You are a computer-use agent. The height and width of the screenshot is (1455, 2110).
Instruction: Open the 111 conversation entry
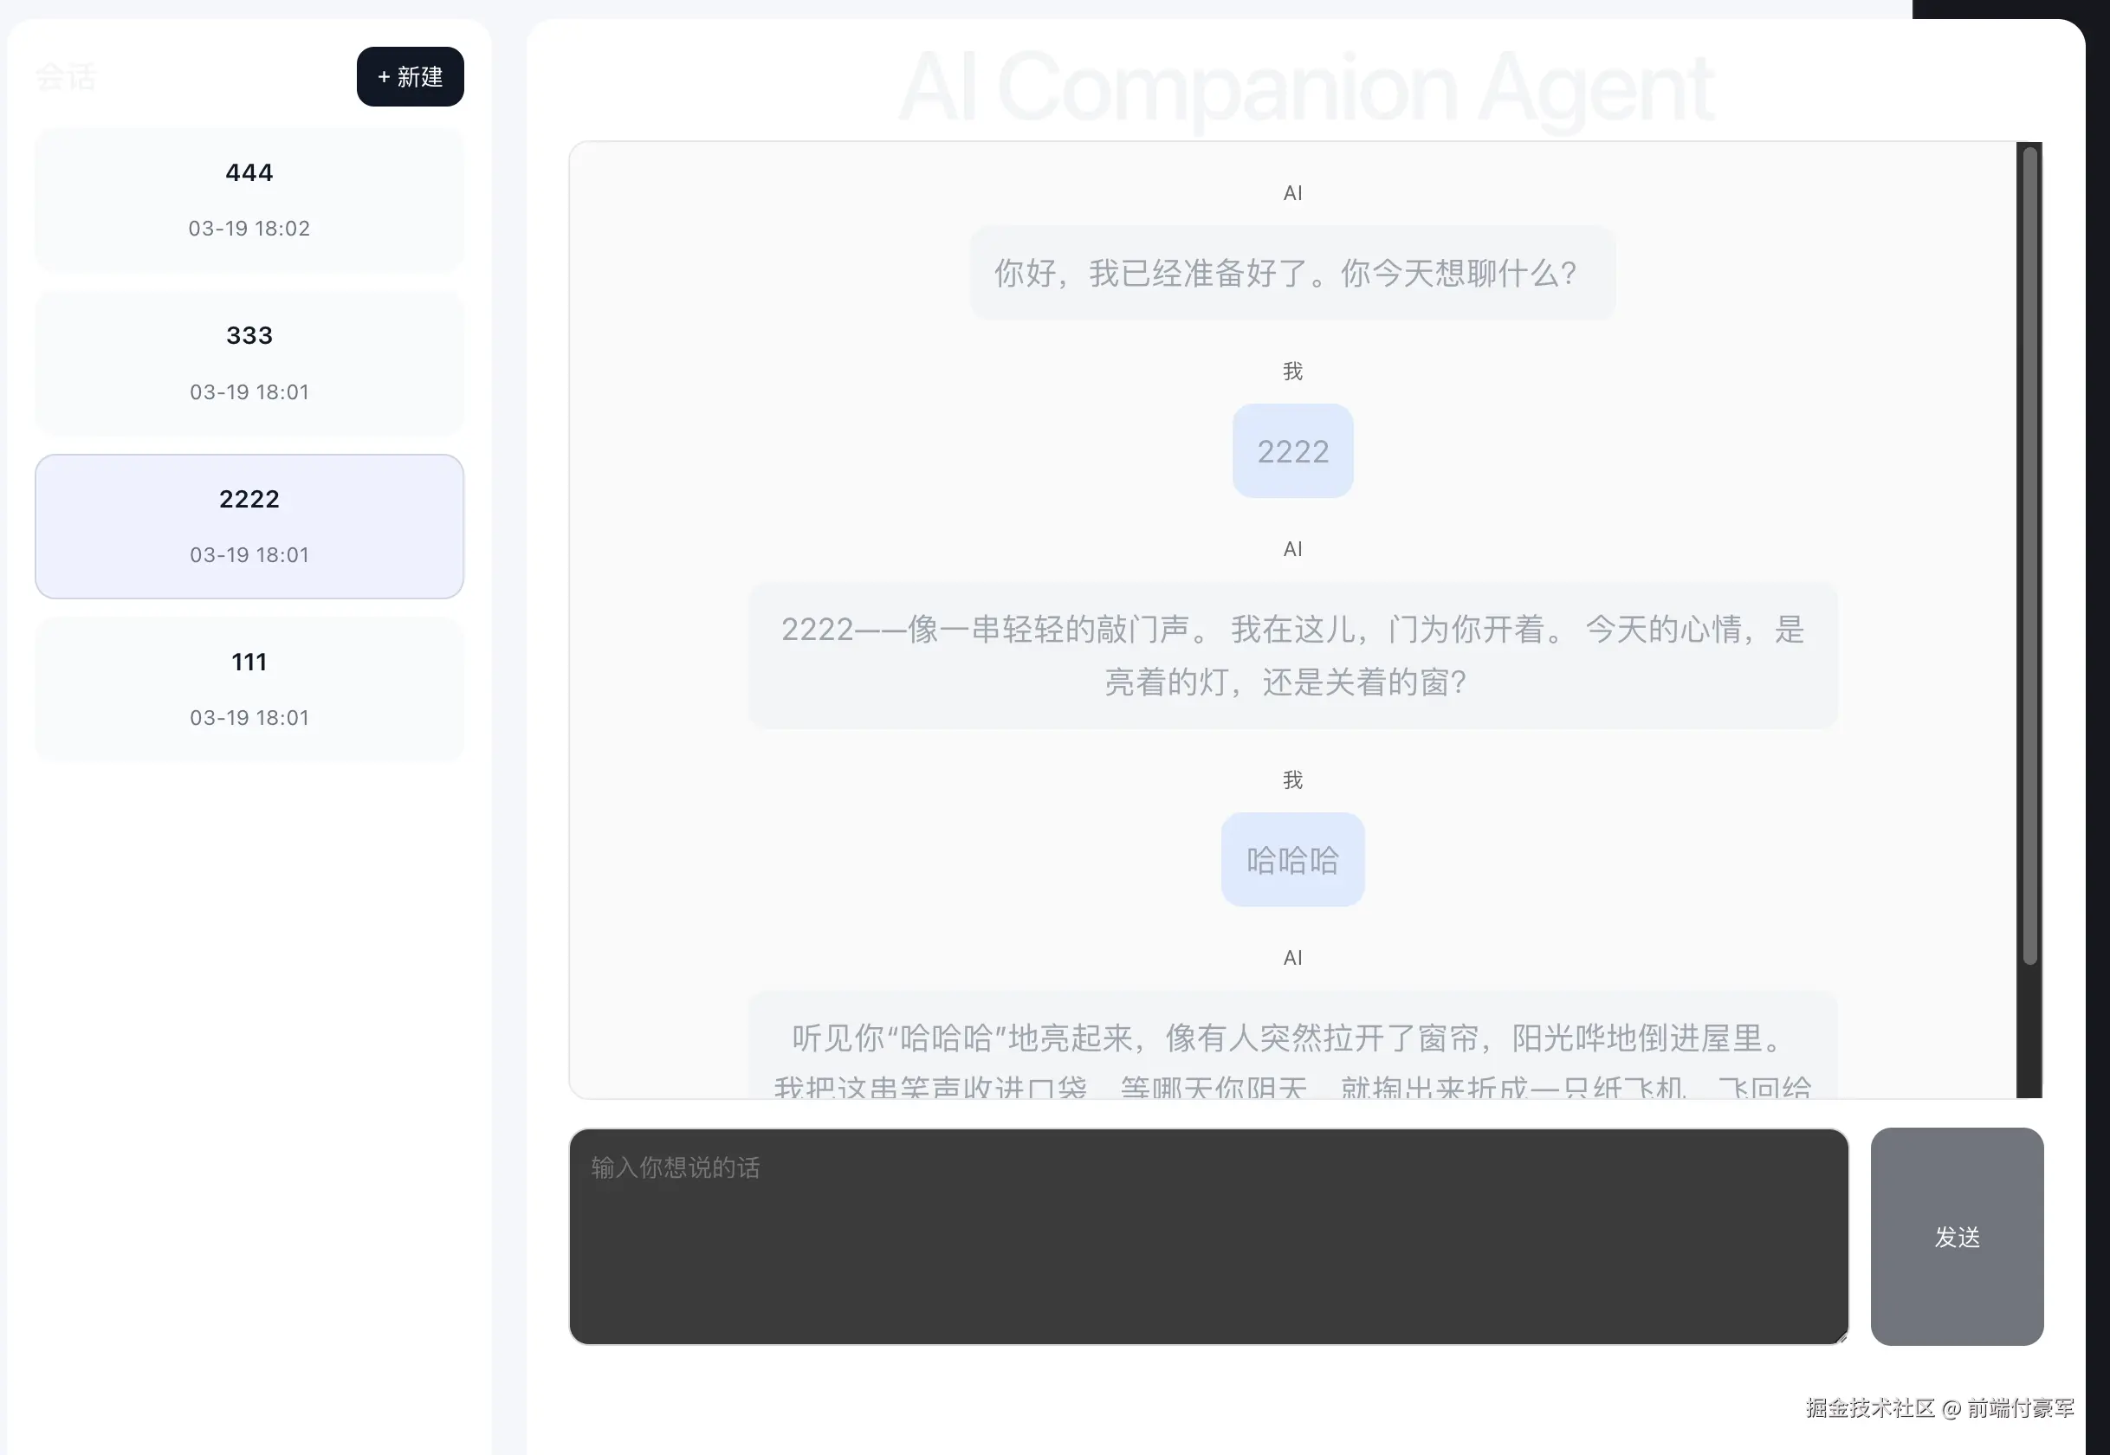(249, 689)
